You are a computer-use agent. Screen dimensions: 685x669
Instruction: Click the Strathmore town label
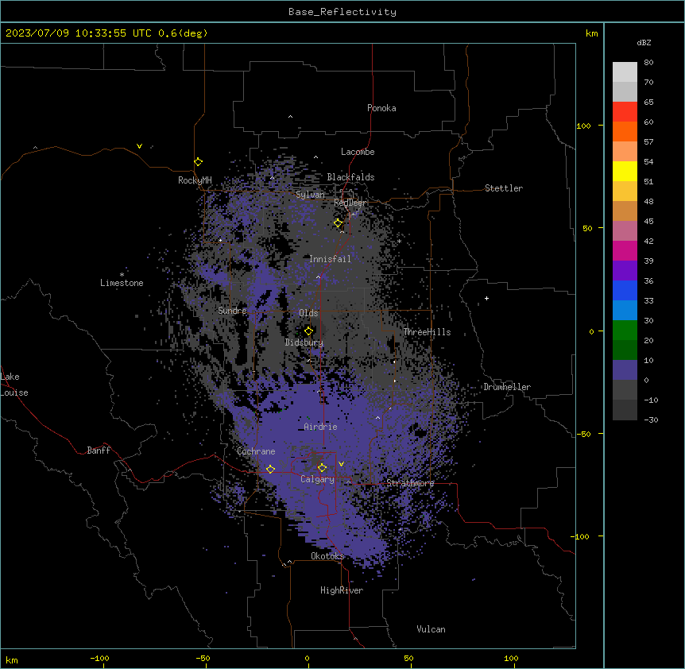pyautogui.click(x=410, y=483)
